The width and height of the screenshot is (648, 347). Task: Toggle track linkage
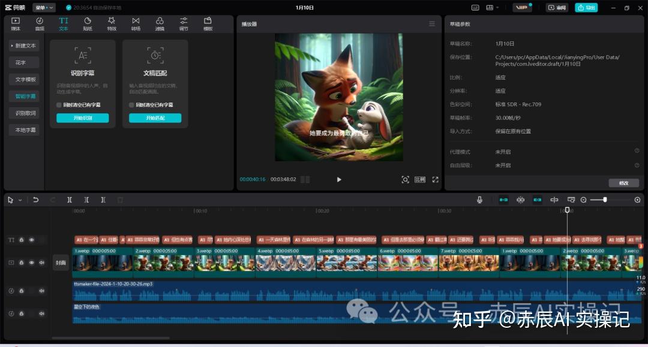(537, 200)
